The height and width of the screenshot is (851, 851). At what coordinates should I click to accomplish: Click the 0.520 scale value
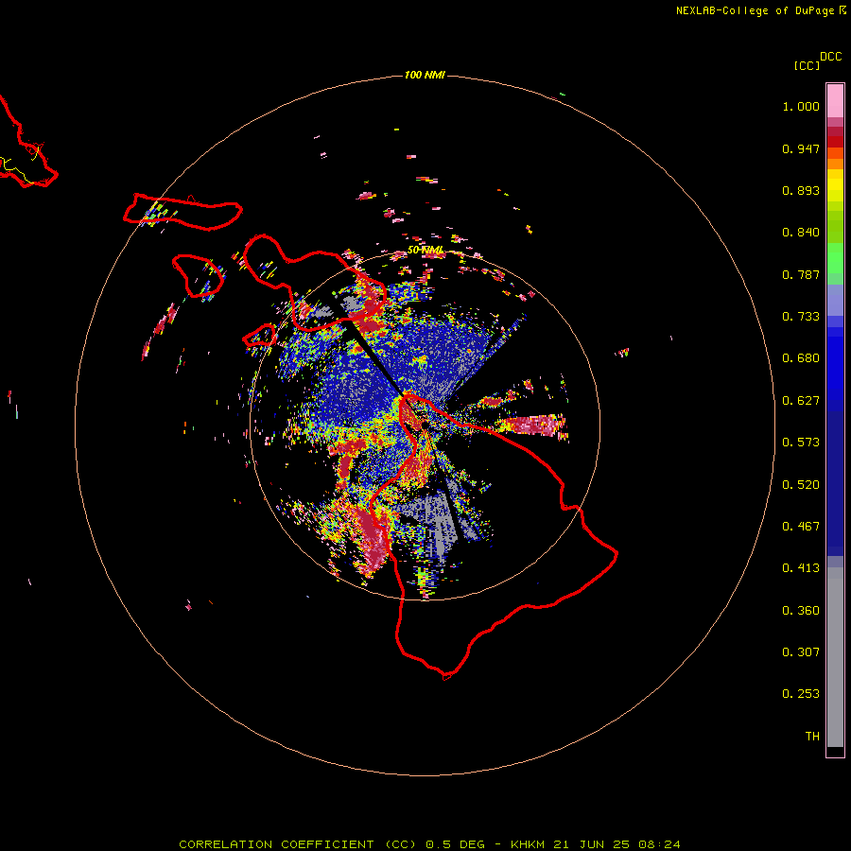pos(801,485)
